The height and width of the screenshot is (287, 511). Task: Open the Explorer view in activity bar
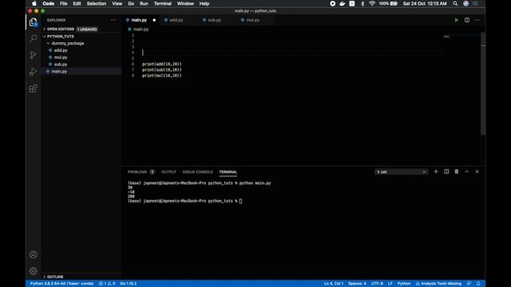click(33, 22)
